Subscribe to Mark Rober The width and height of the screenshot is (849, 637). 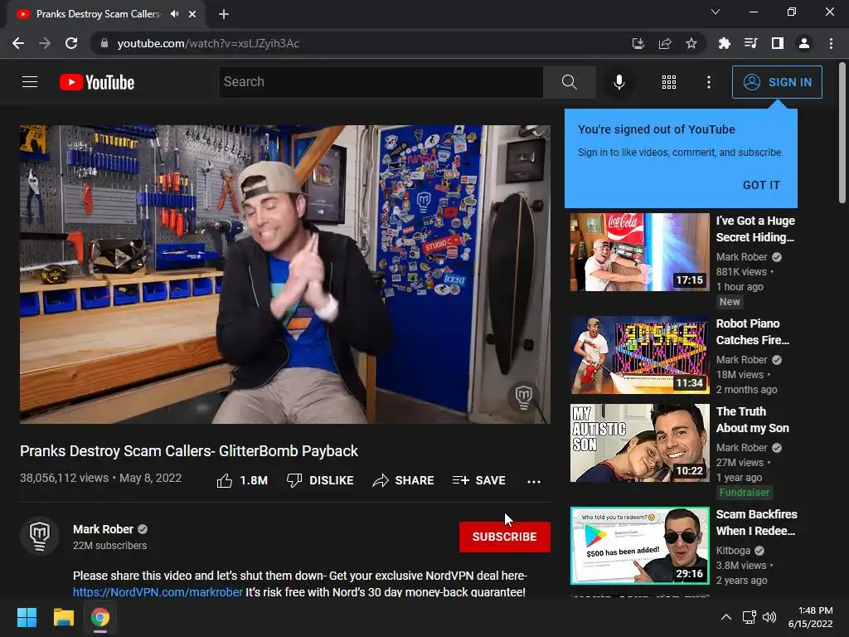coord(505,537)
